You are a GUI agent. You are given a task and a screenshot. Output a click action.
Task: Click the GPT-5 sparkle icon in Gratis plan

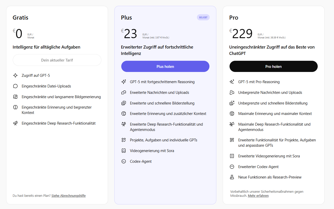coord(15,75)
